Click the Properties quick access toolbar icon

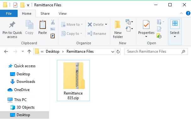coord(15,5)
